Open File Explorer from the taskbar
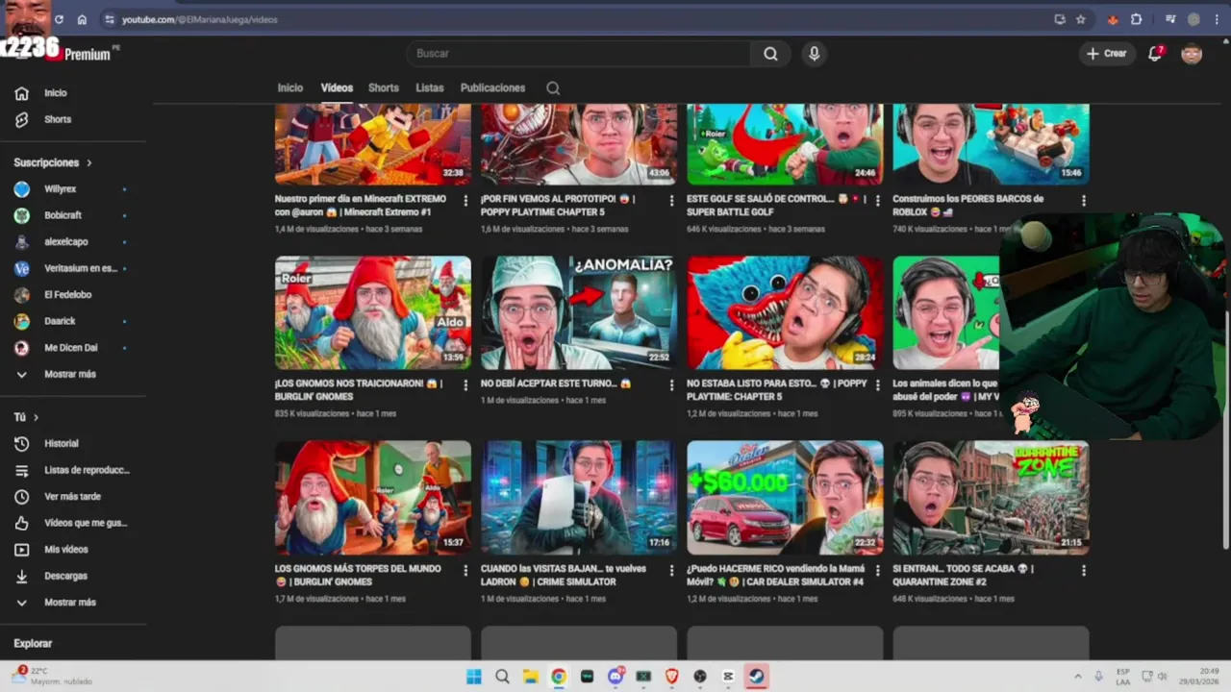The height and width of the screenshot is (692, 1231). 530,677
